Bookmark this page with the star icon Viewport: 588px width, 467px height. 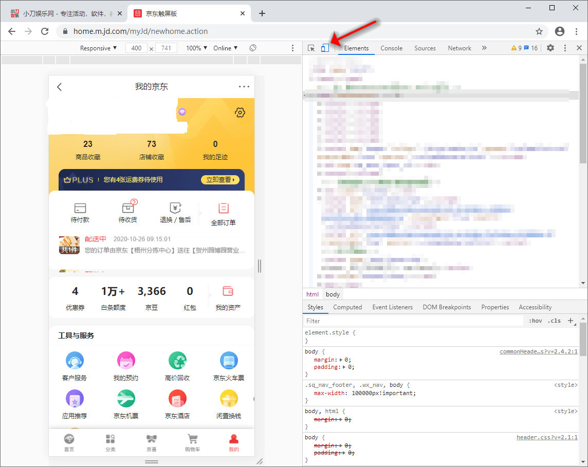click(539, 31)
